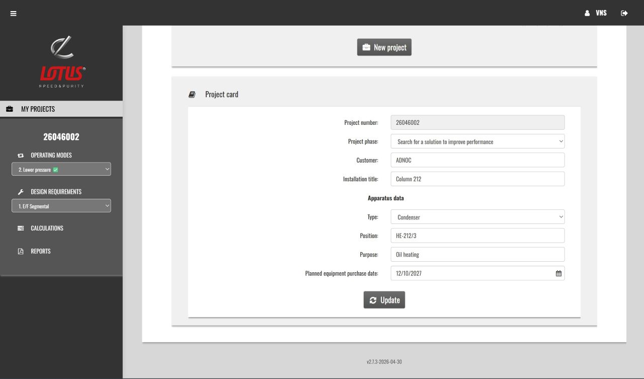Image resolution: width=644 pixels, height=379 pixels.
Task: Click the Position field 'HE-212/3'
Action: (477, 236)
